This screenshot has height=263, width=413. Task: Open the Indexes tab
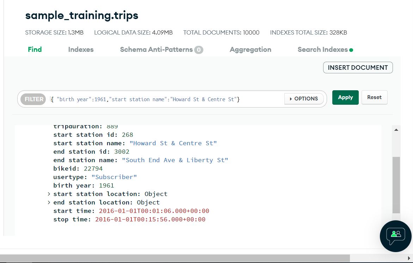pos(81,49)
